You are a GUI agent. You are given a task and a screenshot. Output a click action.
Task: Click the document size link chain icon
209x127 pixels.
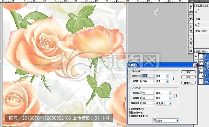coord(176,95)
